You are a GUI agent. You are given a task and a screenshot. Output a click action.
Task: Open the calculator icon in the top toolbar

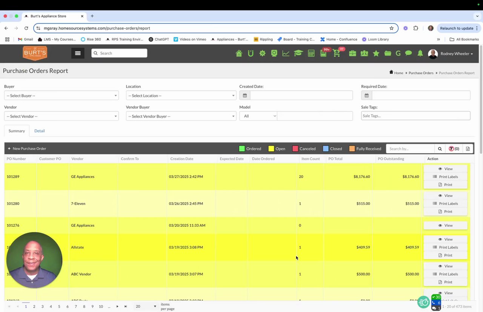[311, 54]
